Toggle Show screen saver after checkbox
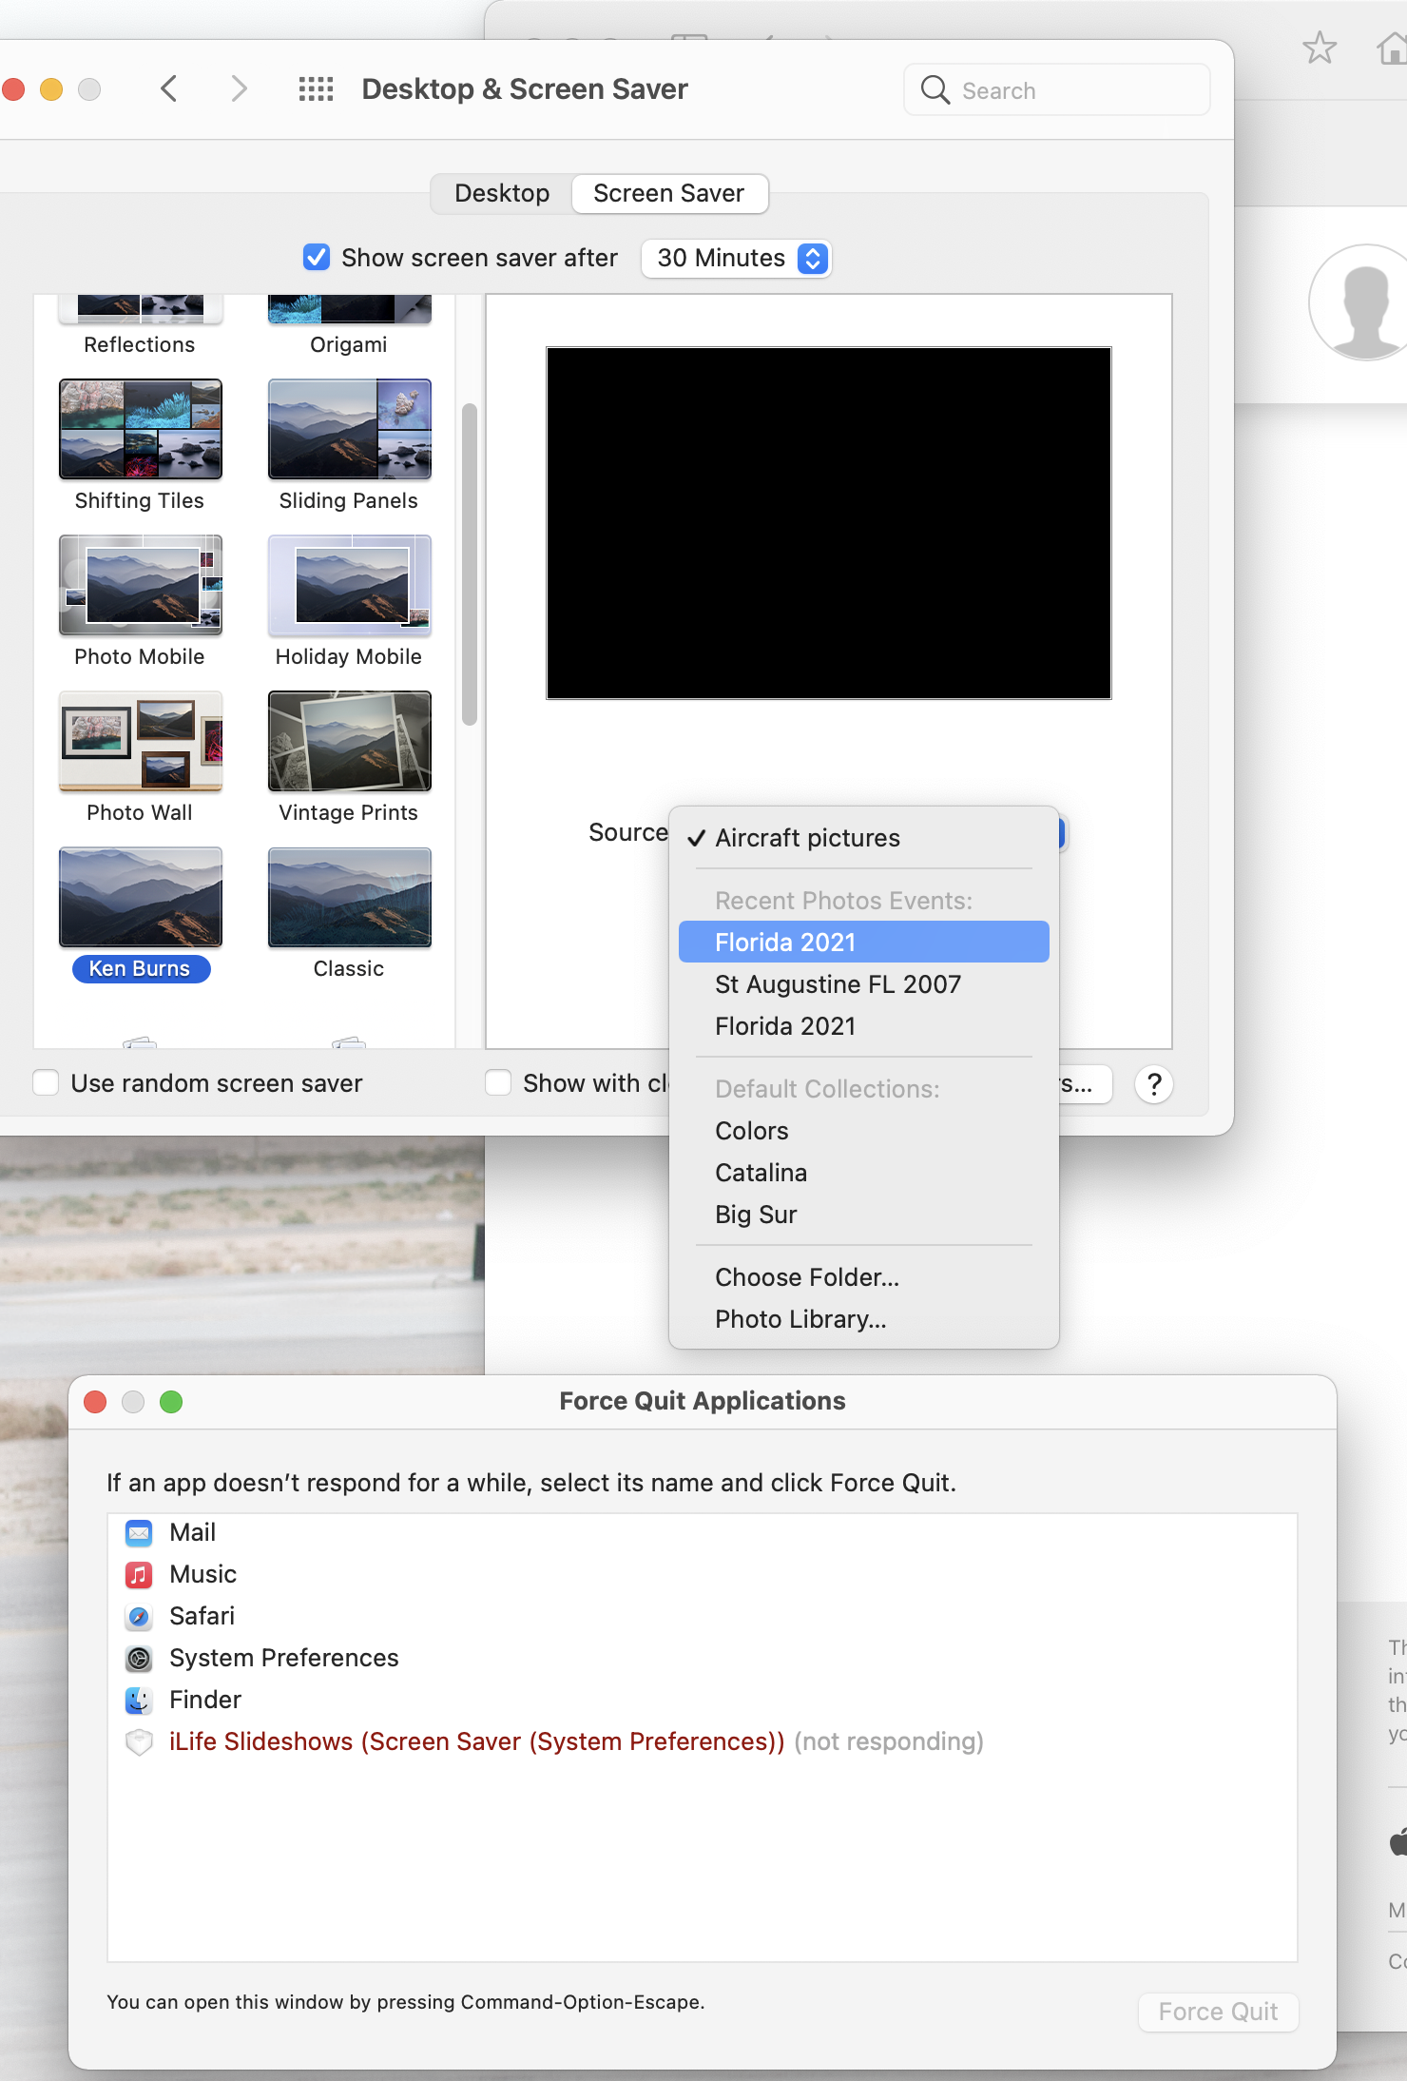1407x2081 pixels. pos(317,258)
